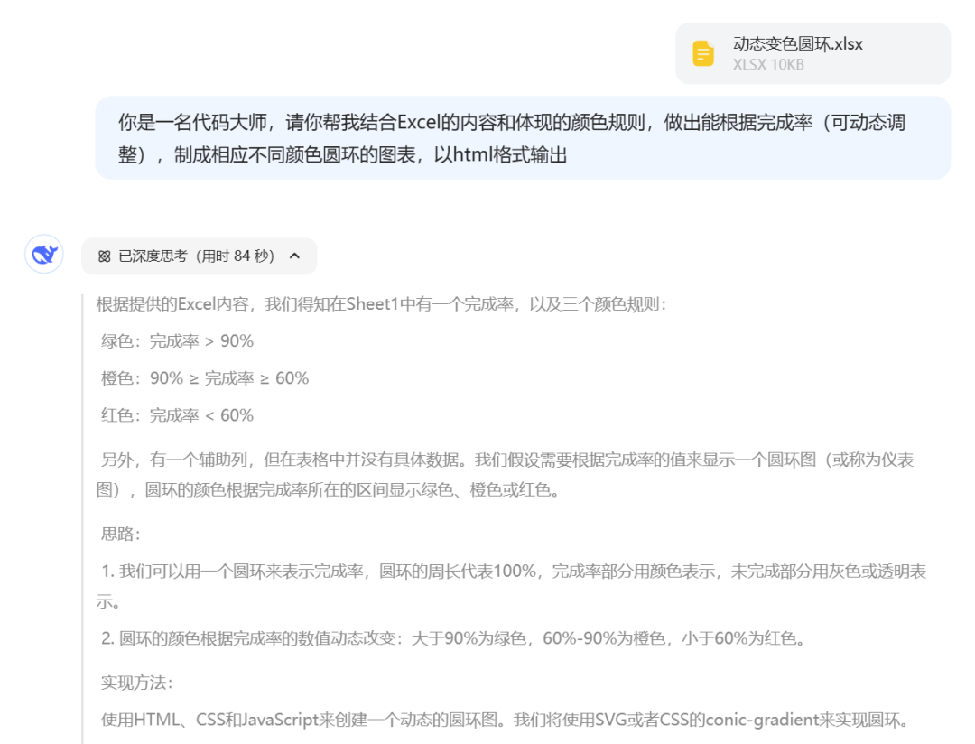Click the DeepSeek whale avatar icon
This screenshot has width=975, height=744.
(x=43, y=256)
